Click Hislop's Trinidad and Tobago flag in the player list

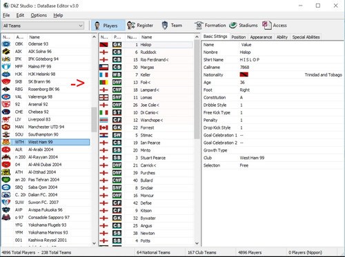click(x=103, y=45)
